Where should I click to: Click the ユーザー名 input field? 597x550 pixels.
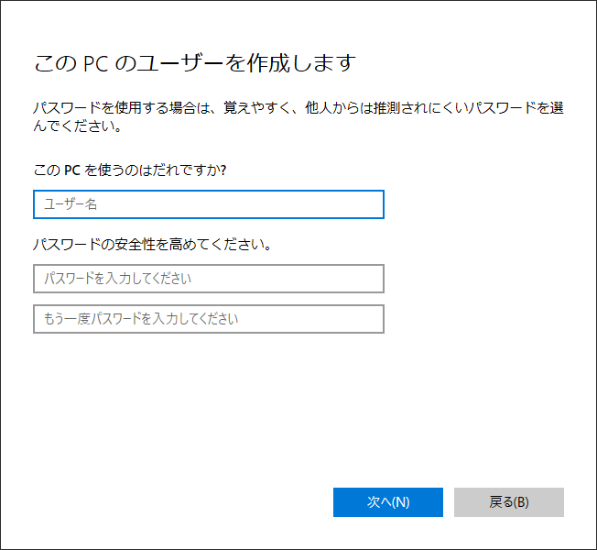209,204
